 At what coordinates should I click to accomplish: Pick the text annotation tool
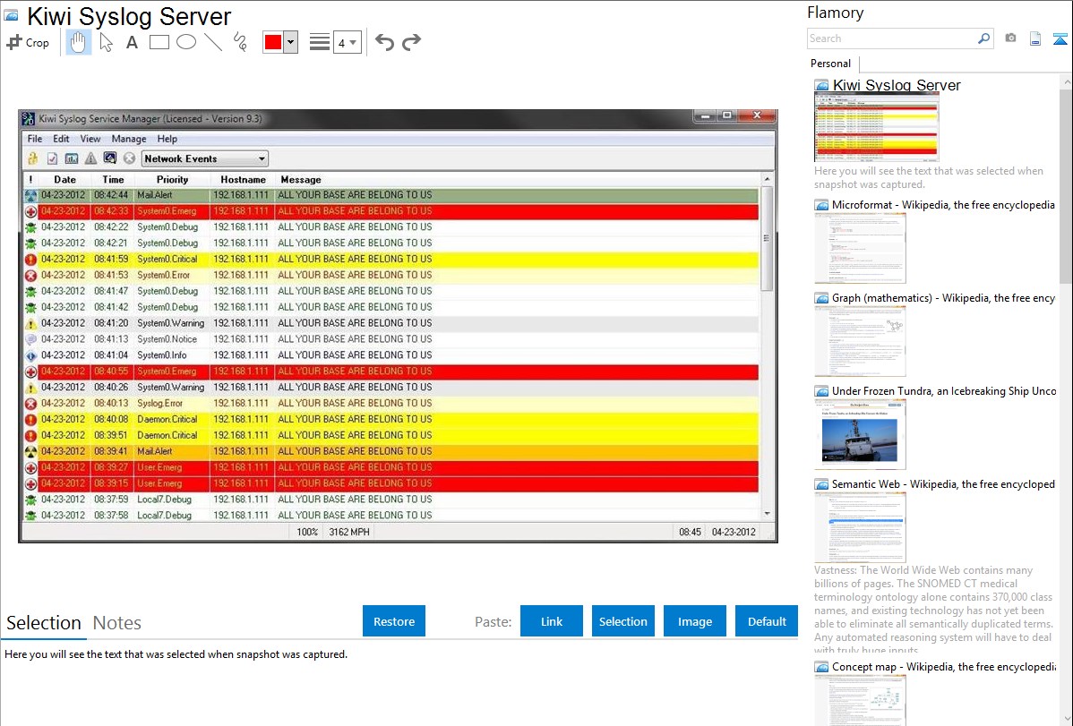132,42
